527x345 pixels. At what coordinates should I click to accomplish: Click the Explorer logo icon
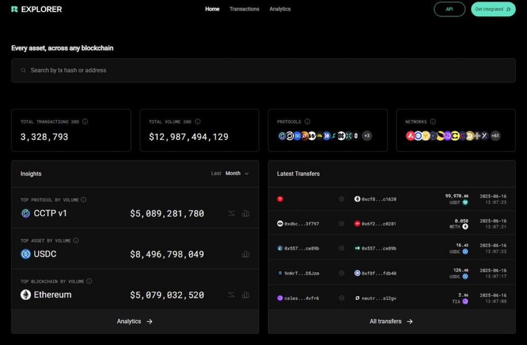[14, 10]
